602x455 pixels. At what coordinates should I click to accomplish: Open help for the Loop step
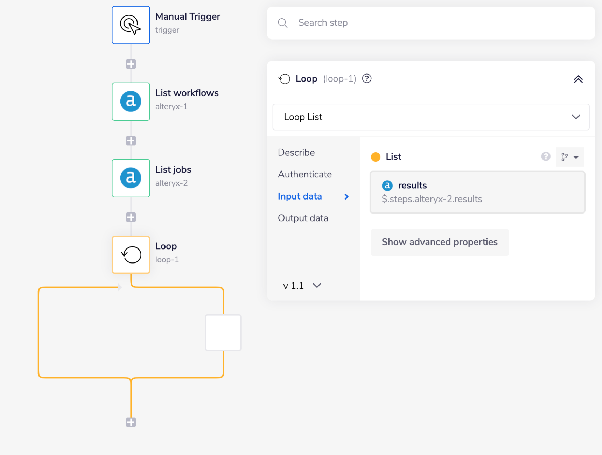pyautogui.click(x=366, y=79)
